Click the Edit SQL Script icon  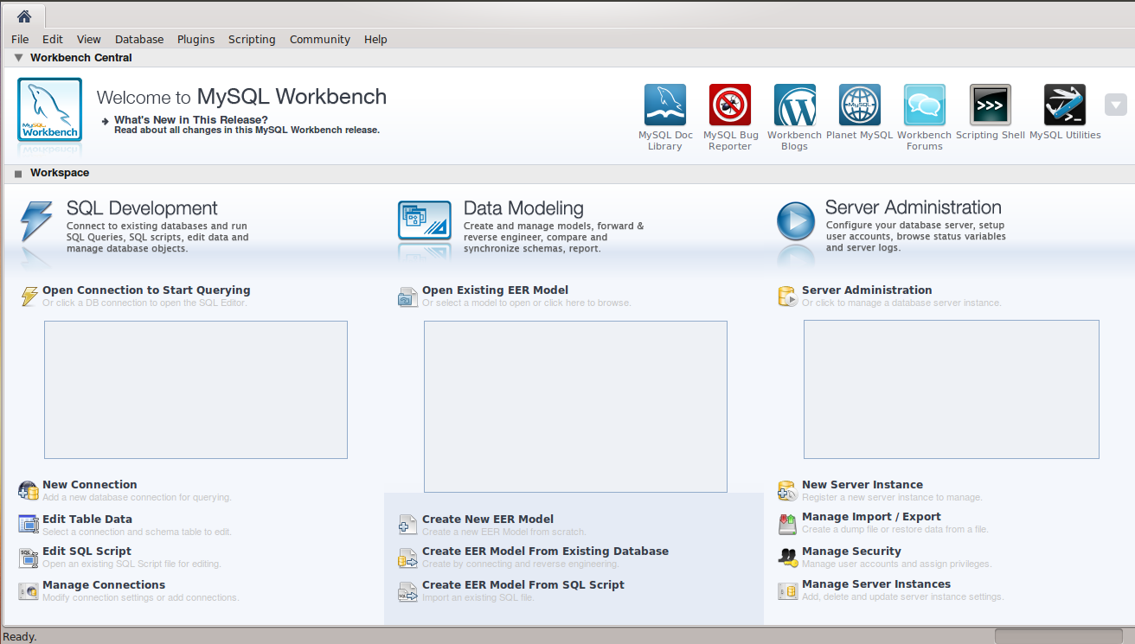29,558
